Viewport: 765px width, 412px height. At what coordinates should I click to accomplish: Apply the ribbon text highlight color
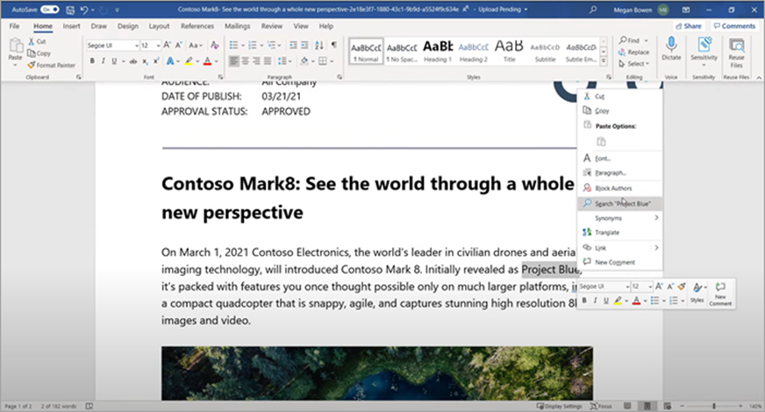click(189, 61)
